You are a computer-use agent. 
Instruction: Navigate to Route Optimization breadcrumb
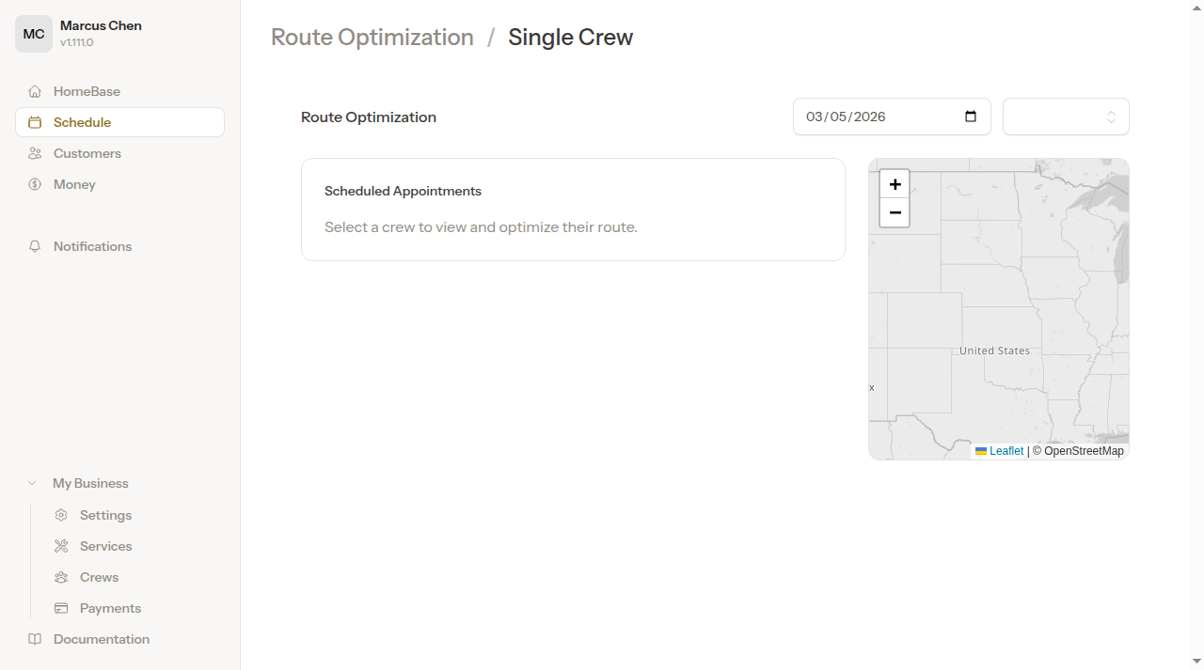coord(372,37)
